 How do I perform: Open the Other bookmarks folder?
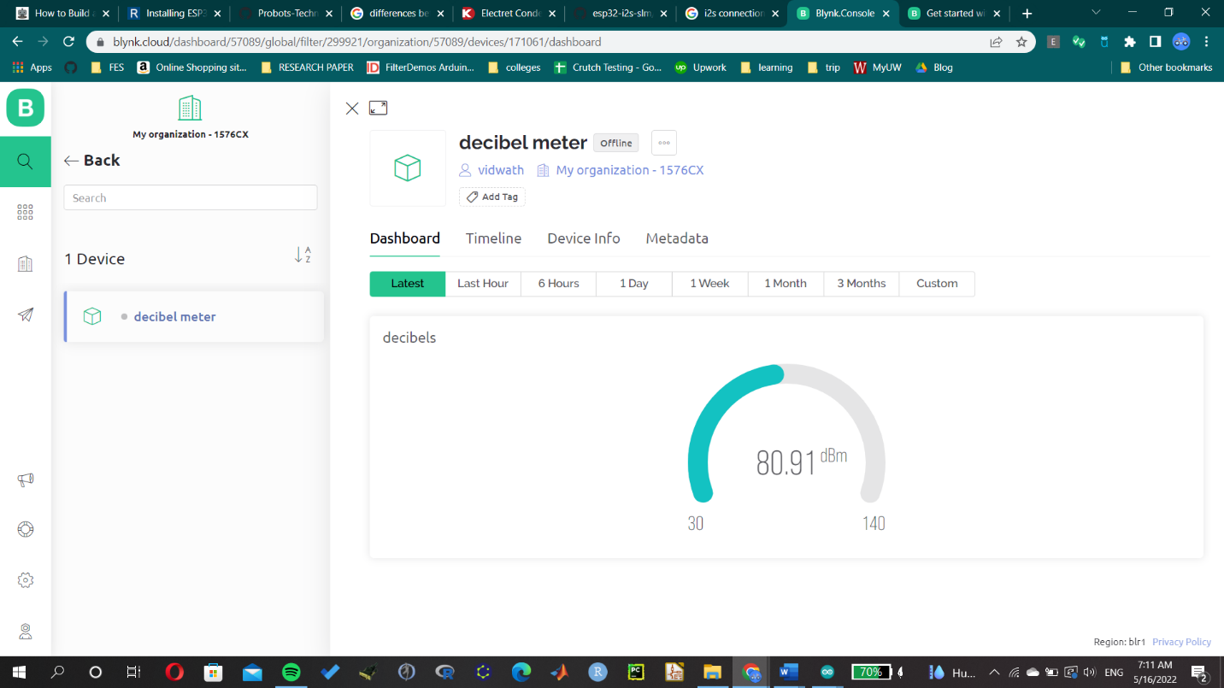(x=1166, y=68)
